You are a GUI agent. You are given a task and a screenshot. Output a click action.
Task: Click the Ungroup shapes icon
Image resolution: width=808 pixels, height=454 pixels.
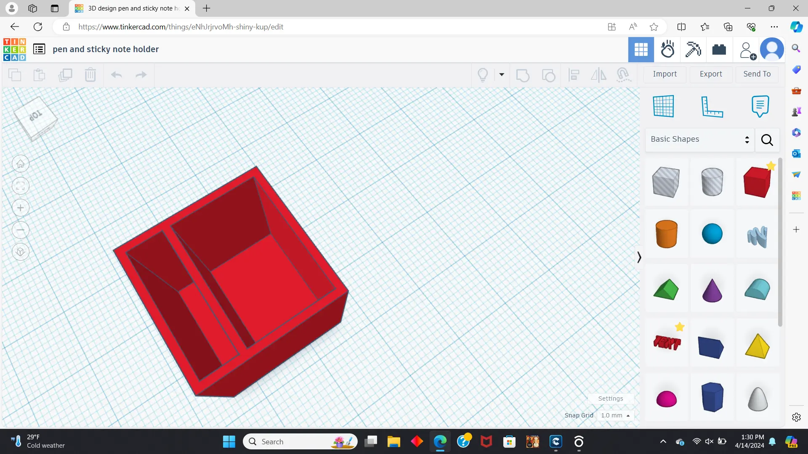548,75
